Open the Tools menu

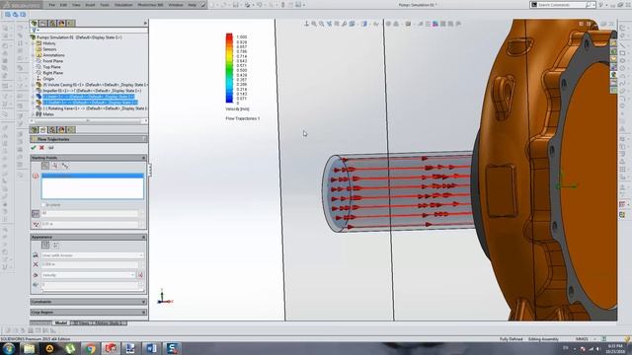[x=105, y=5]
